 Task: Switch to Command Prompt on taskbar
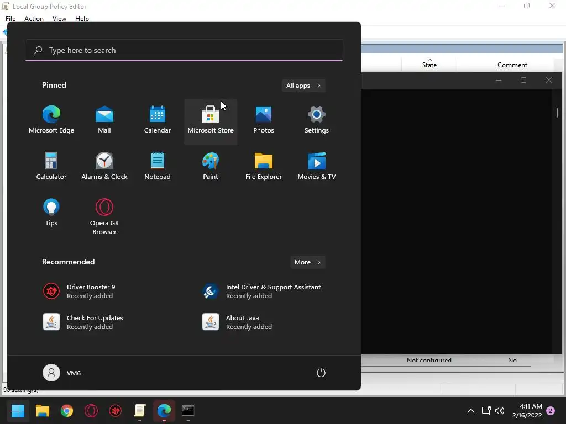pos(188,411)
